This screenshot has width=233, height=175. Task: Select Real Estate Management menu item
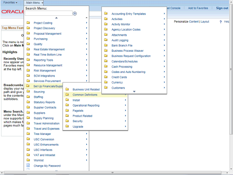(x=49, y=50)
